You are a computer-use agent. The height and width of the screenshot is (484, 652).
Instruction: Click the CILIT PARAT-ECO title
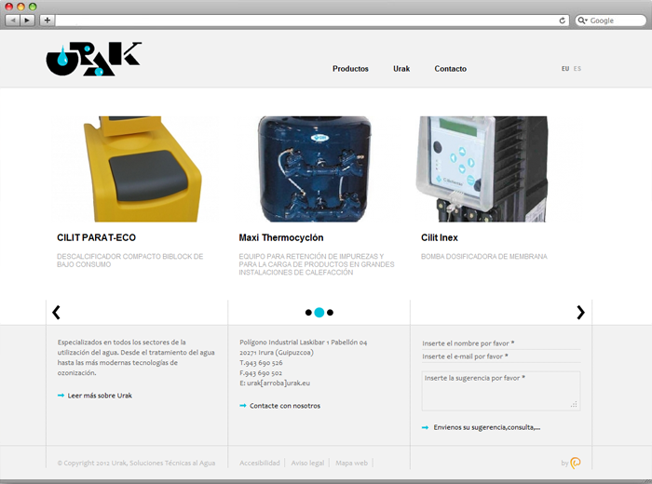coord(97,237)
